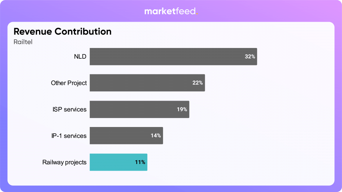Select the NLD category label
Image resolution: width=342 pixels, height=192 pixels.
pyautogui.click(x=80, y=57)
